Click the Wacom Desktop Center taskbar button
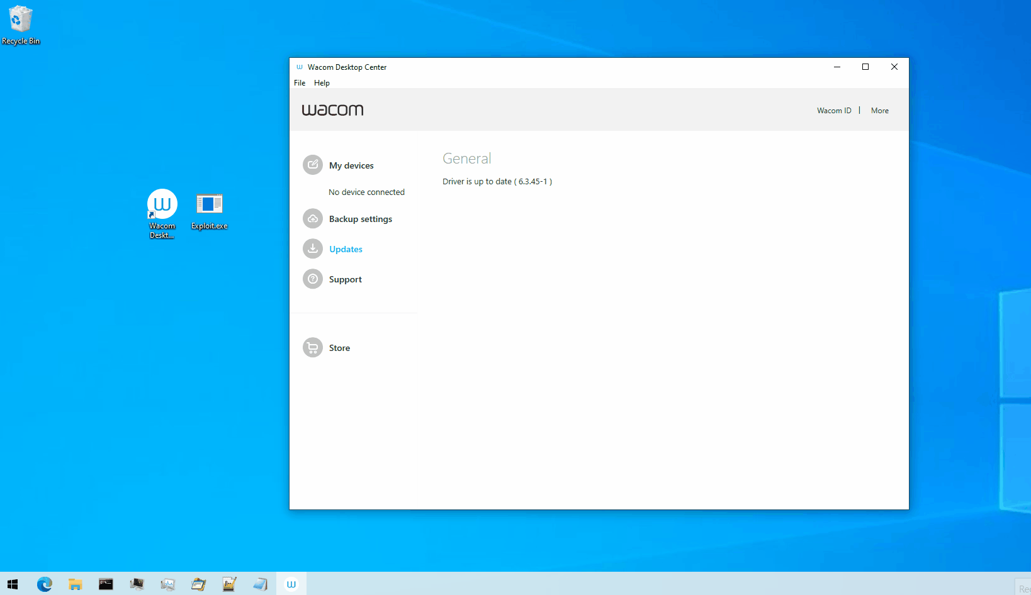This screenshot has height=595, width=1031. coord(291,584)
